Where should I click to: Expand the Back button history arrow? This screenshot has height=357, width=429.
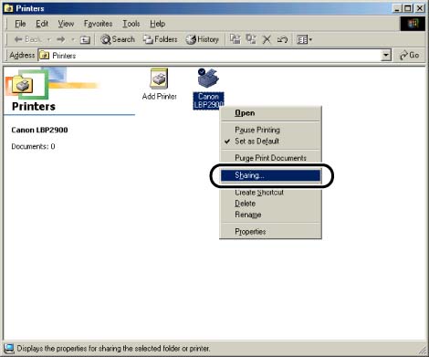(x=48, y=39)
